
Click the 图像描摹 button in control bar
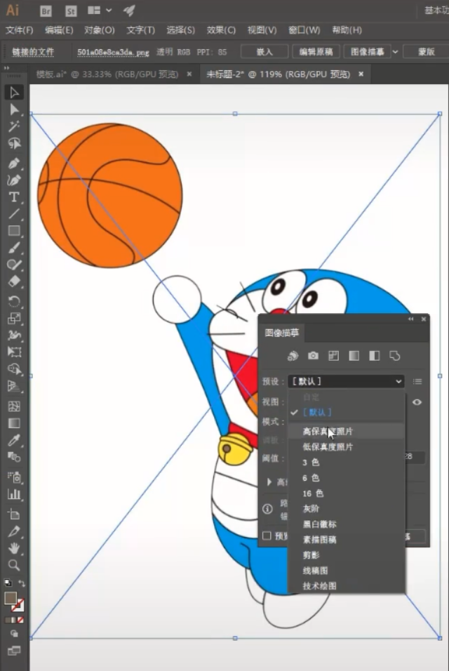(368, 52)
